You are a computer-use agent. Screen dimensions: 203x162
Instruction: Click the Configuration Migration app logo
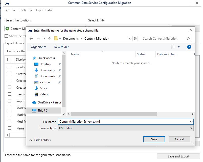[7, 3]
